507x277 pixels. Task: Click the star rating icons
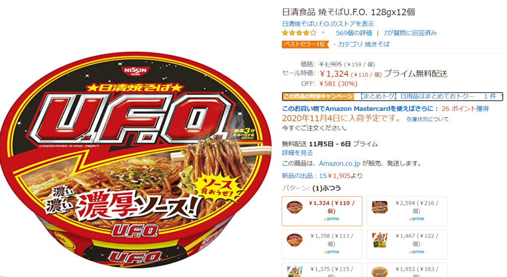(x=299, y=33)
